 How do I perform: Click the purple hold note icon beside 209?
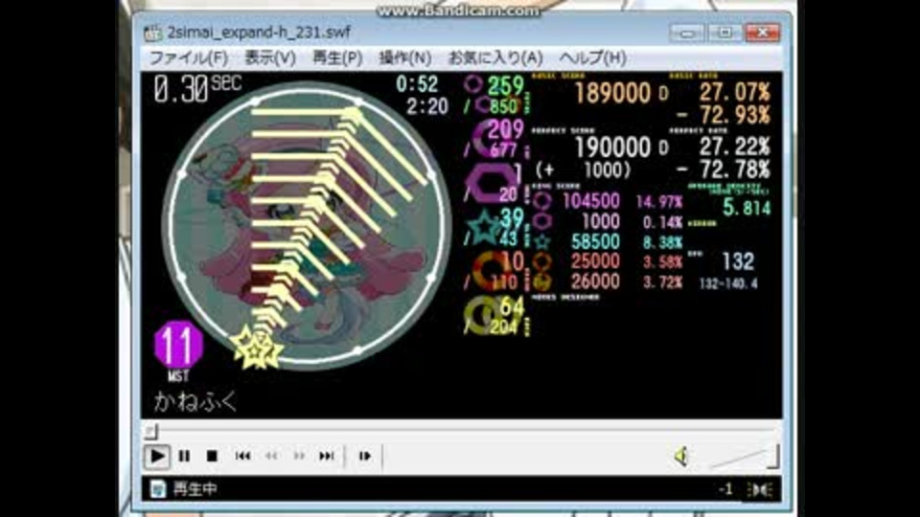tap(486, 139)
